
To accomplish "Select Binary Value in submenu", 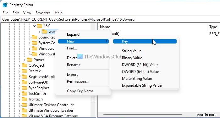I will coord(132,58).
